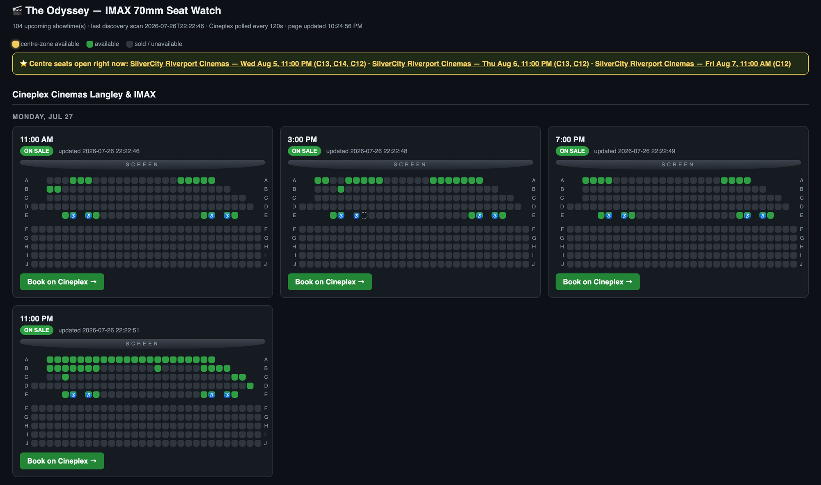Select third wheelchair seat from left in 7:00 PM row E
The height and width of the screenshot is (485, 821).
pos(748,216)
